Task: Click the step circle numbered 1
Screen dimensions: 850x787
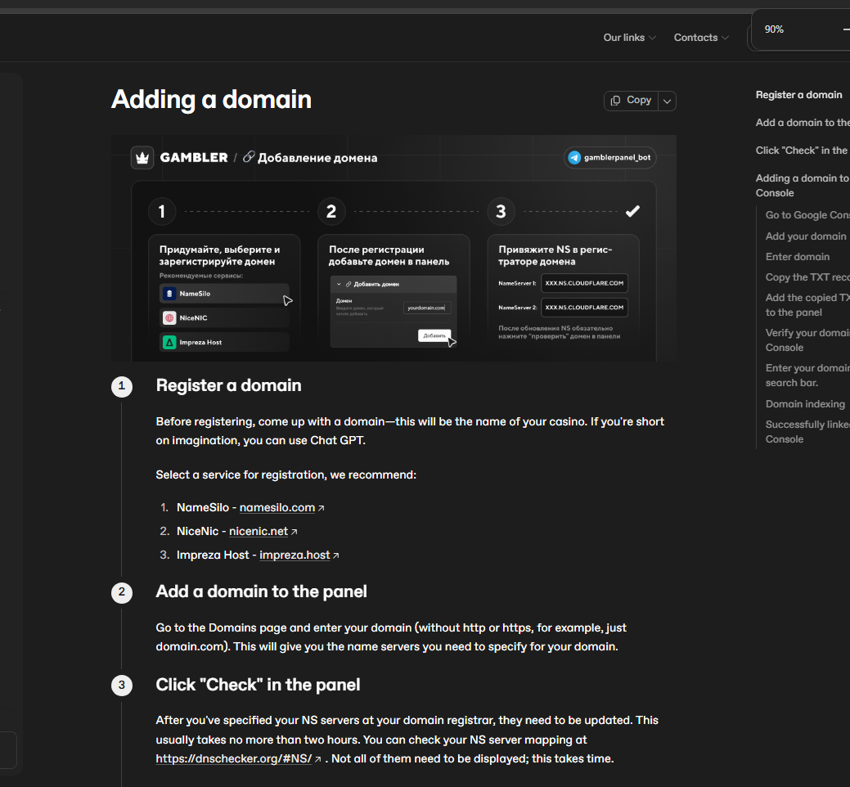Action: pos(162,211)
